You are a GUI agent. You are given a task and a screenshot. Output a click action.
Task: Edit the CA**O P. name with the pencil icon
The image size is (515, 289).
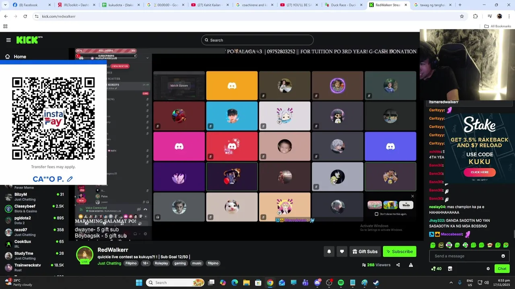click(70, 179)
